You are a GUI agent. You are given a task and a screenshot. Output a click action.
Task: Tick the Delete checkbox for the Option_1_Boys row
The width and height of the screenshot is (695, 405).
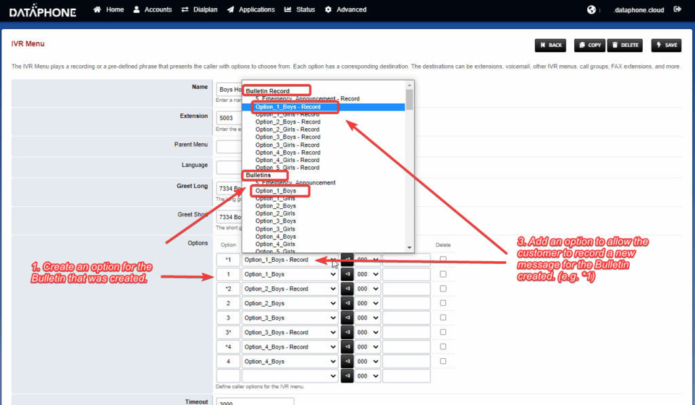click(x=443, y=274)
